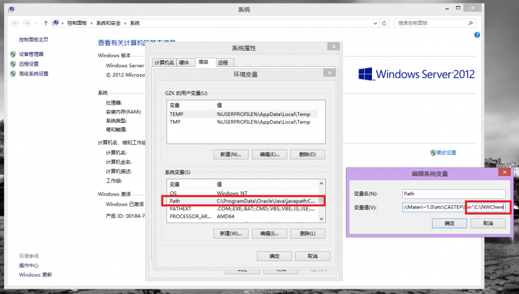Refresh the Control Panel address bar

click(384, 23)
